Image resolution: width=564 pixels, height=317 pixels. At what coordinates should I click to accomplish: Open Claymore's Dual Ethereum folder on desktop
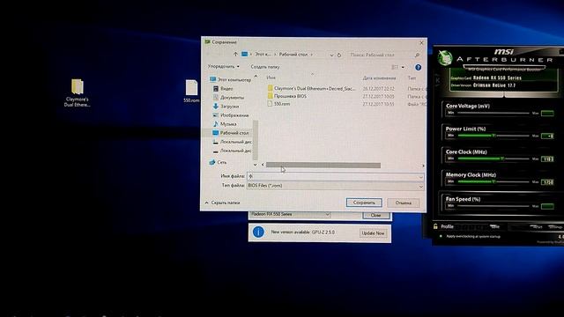pos(77,93)
